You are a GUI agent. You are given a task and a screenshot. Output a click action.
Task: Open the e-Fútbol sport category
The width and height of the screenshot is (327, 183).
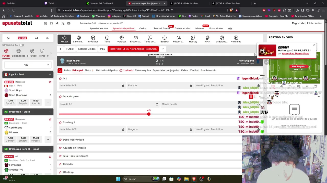coord(93,39)
